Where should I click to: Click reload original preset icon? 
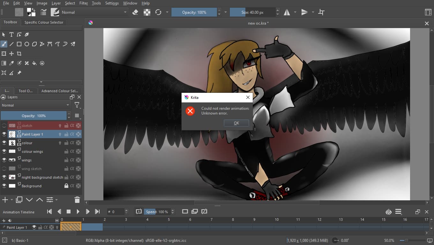click(x=158, y=12)
